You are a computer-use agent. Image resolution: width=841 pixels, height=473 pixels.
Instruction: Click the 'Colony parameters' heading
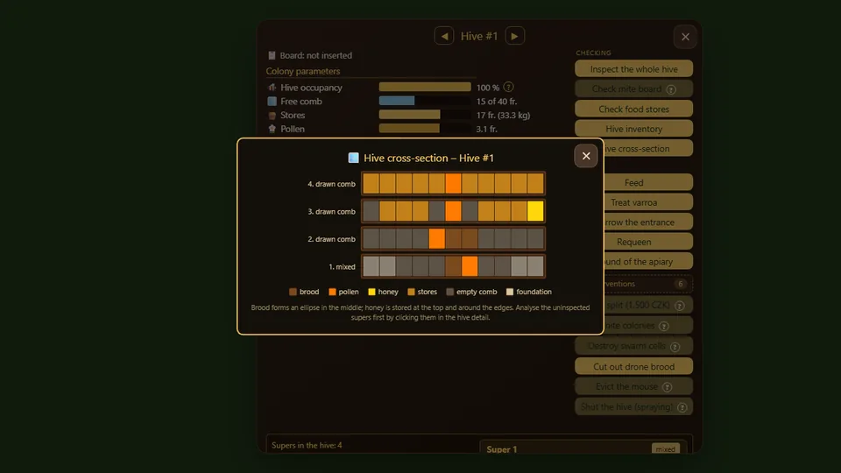pyautogui.click(x=303, y=71)
